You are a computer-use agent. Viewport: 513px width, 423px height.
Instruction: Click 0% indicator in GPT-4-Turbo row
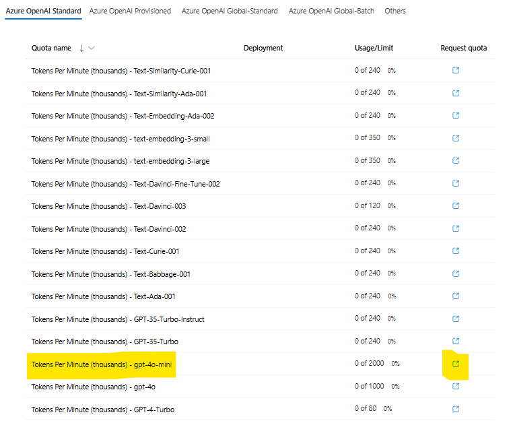[x=388, y=409]
